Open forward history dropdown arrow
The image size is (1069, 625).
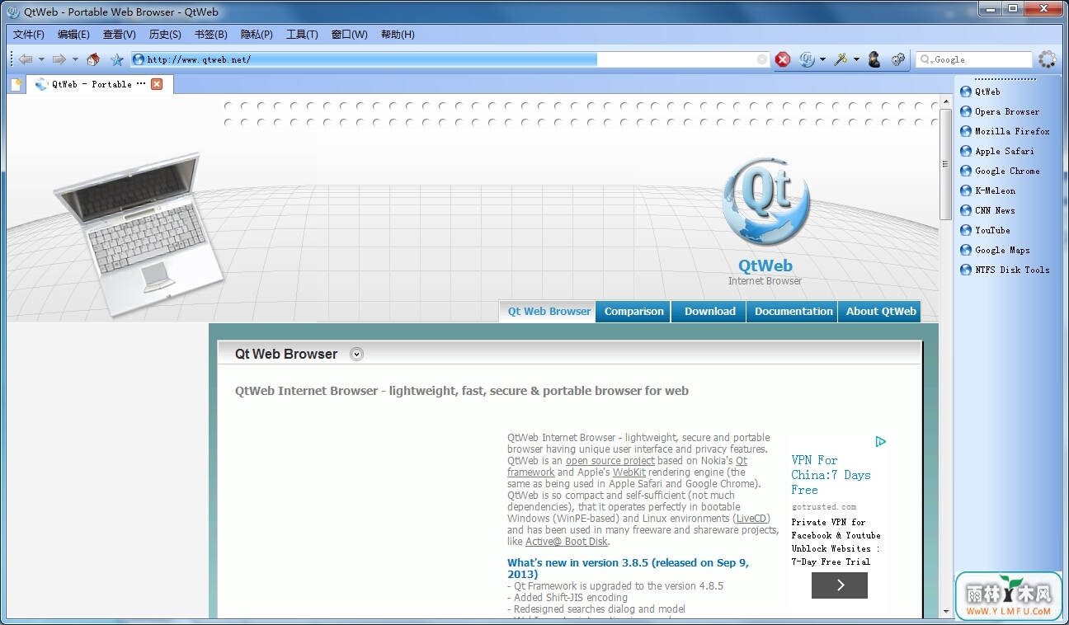pyautogui.click(x=75, y=59)
